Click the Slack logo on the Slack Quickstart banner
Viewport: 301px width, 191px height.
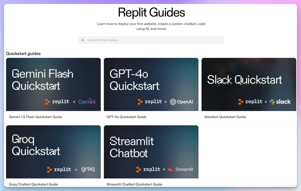pos(280,101)
